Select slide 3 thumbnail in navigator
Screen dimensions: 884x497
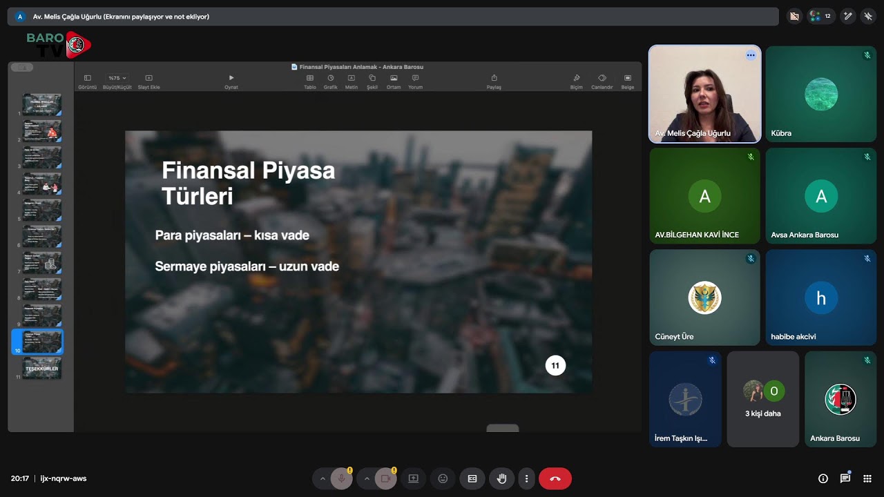pyautogui.click(x=42, y=157)
